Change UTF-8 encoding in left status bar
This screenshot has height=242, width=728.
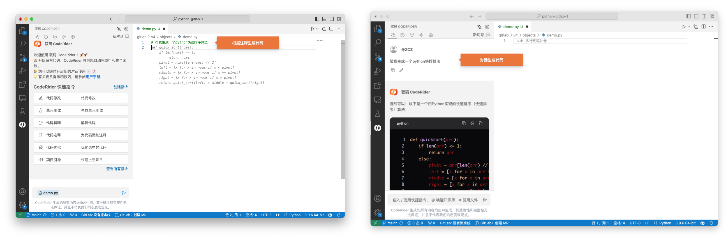click(x=266, y=215)
